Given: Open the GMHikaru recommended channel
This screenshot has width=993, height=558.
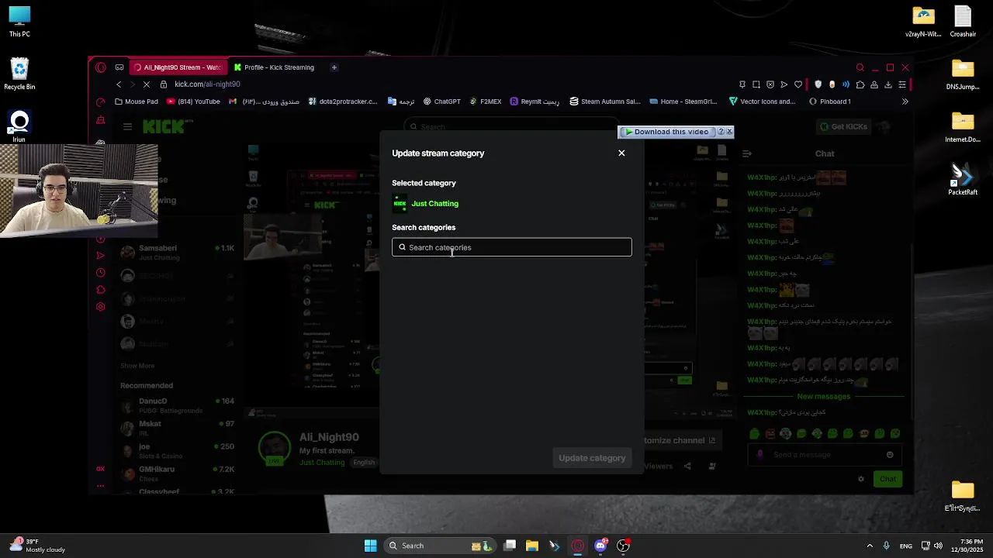Looking at the screenshot, I should 178,473.
